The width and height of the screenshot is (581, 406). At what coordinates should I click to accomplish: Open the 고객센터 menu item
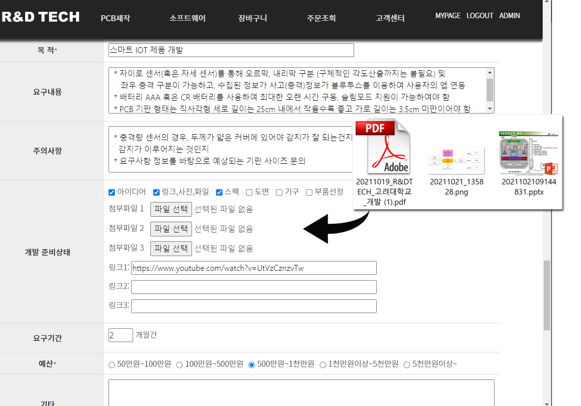tap(390, 19)
